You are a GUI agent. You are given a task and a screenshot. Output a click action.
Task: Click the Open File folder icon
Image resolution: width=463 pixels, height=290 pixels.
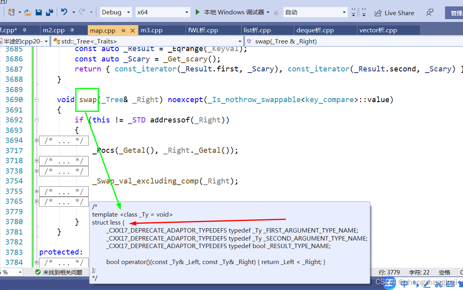28,12
